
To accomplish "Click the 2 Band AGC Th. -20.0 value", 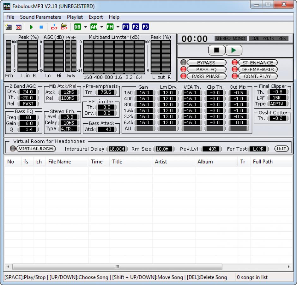I will coord(28,98).
